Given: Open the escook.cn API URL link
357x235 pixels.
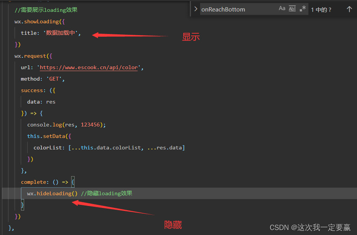Looking at the screenshot, I should [x=89, y=67].
